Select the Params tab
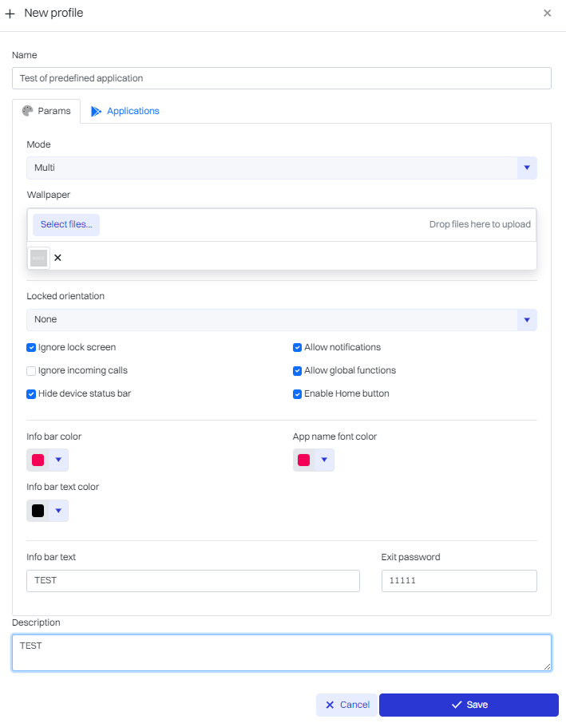The width and height of the screenshot is (566, 723). (x=46, y=111)
